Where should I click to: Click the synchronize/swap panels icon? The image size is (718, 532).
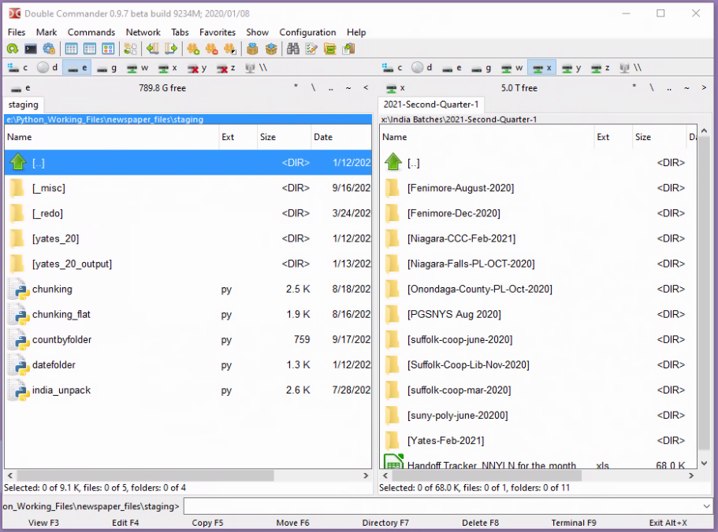(131, 49)
